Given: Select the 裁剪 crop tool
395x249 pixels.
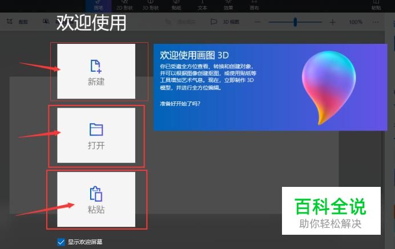Looking at the screenshot, I should pos(17,22).
